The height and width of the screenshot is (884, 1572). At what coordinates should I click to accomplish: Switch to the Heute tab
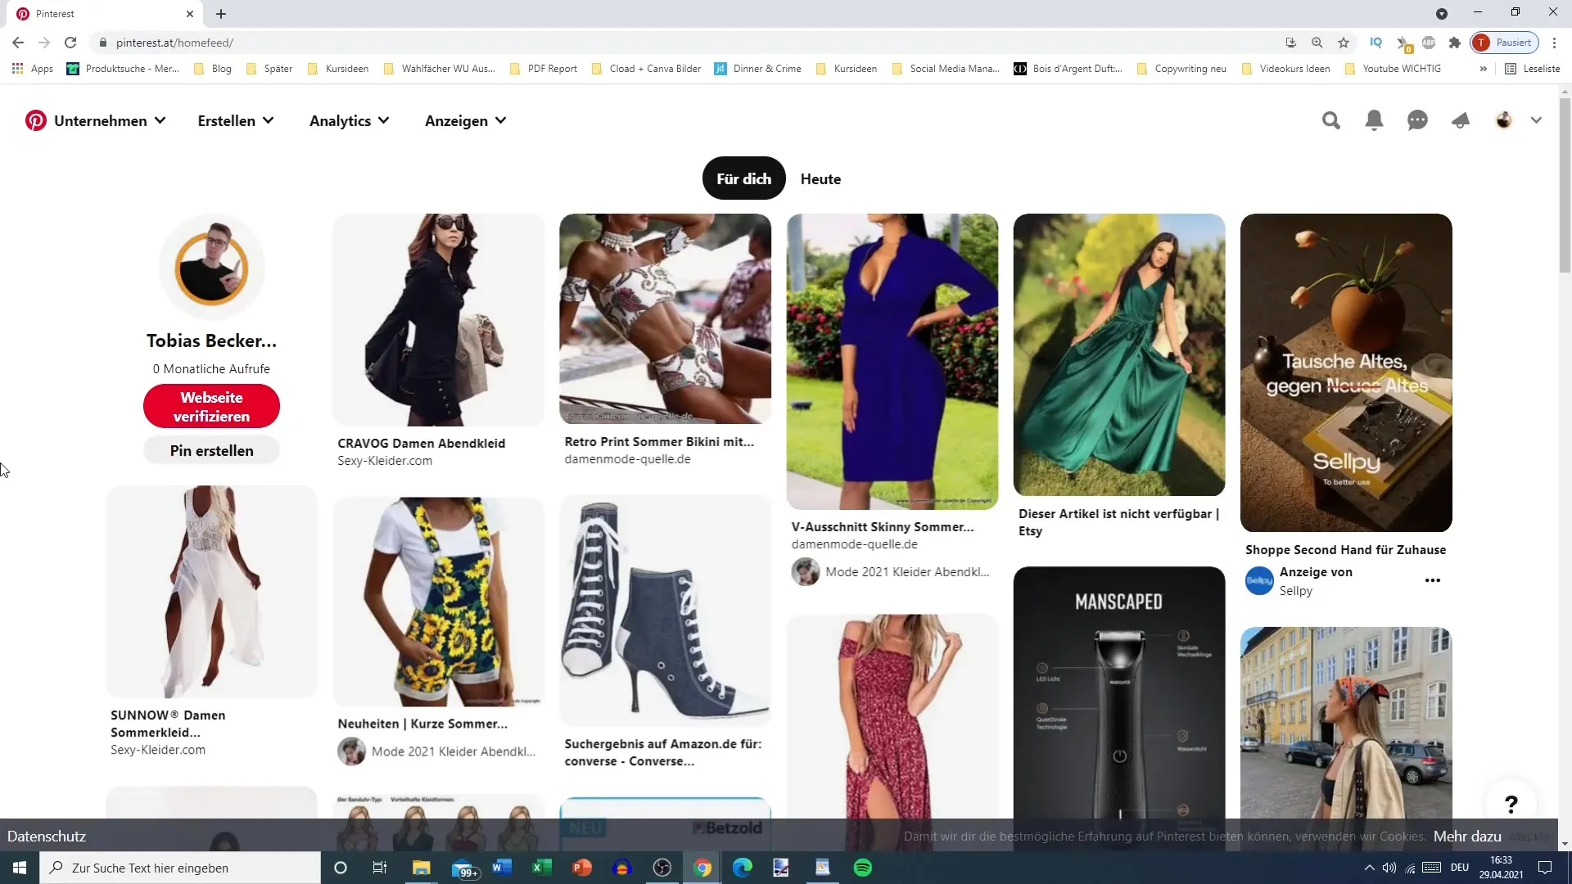point(820,178)
